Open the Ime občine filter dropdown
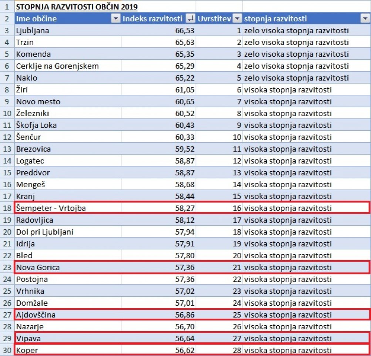The image size is (371, 356). tap(116, 19)
